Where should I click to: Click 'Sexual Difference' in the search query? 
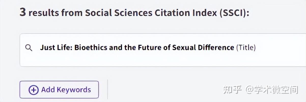coord(203,47)
